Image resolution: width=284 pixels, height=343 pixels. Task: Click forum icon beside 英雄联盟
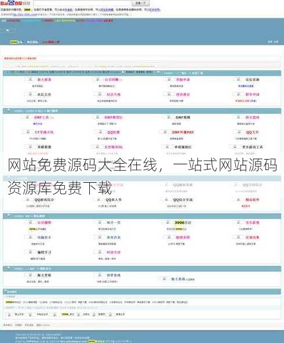(31, 147)
